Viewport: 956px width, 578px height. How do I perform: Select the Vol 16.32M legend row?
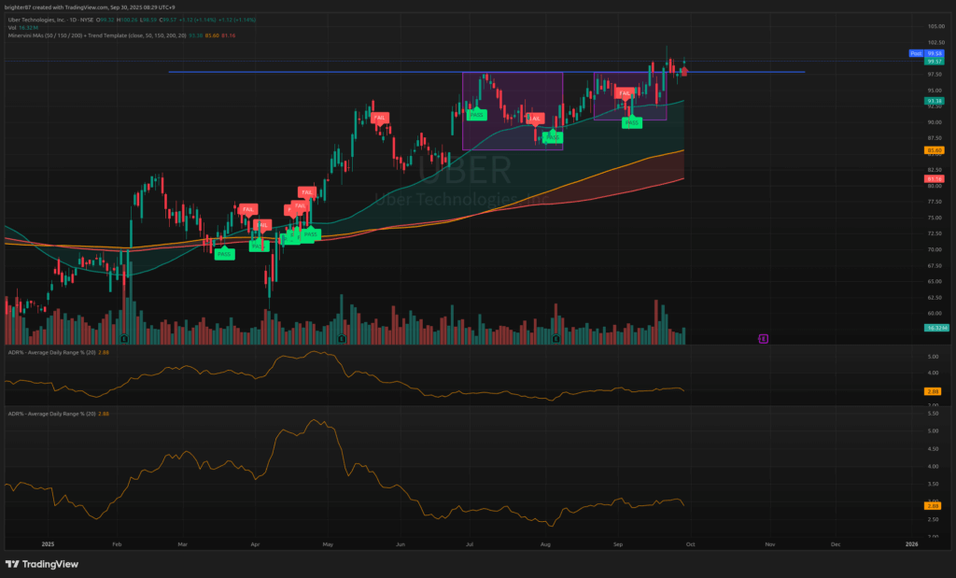[x=23, y=27]
